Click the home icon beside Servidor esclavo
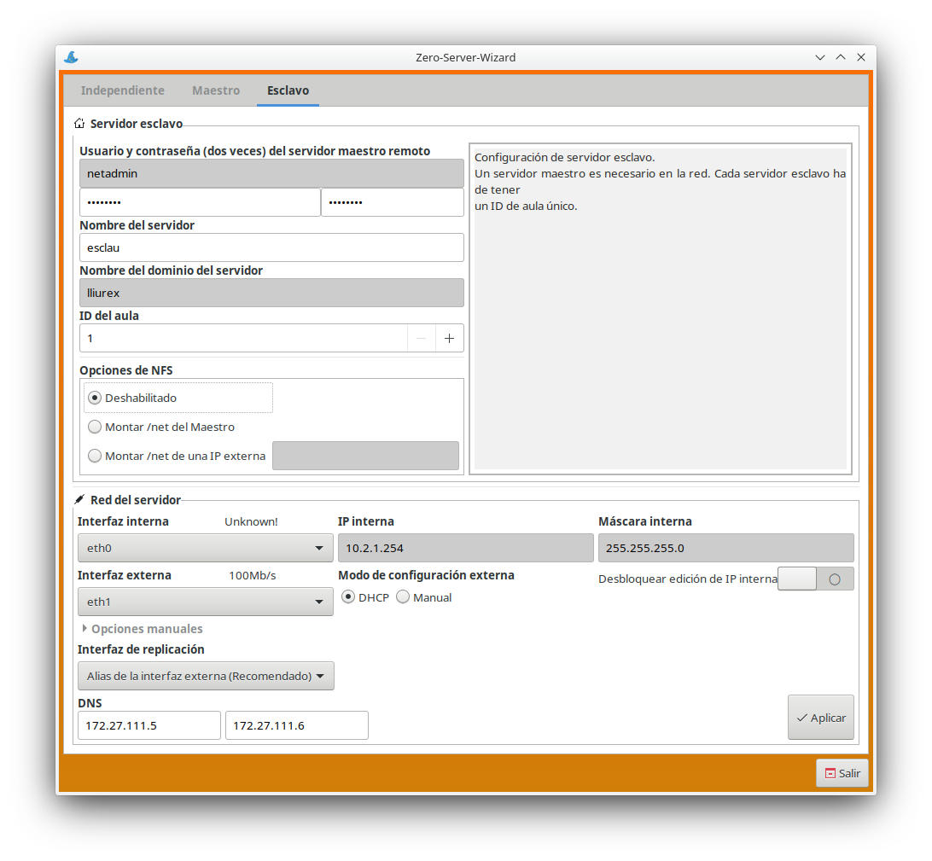The height and width of the screenshot is (861, 932). coord(79,124)
